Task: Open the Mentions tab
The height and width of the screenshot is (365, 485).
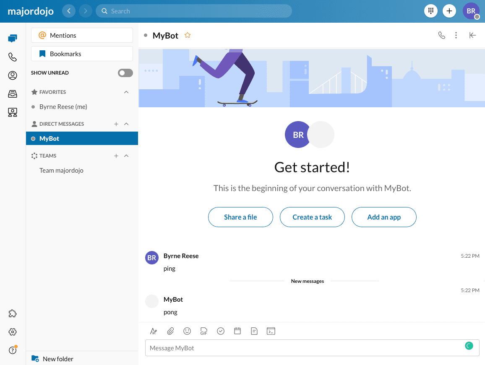Action: click(x=82, y=36)
